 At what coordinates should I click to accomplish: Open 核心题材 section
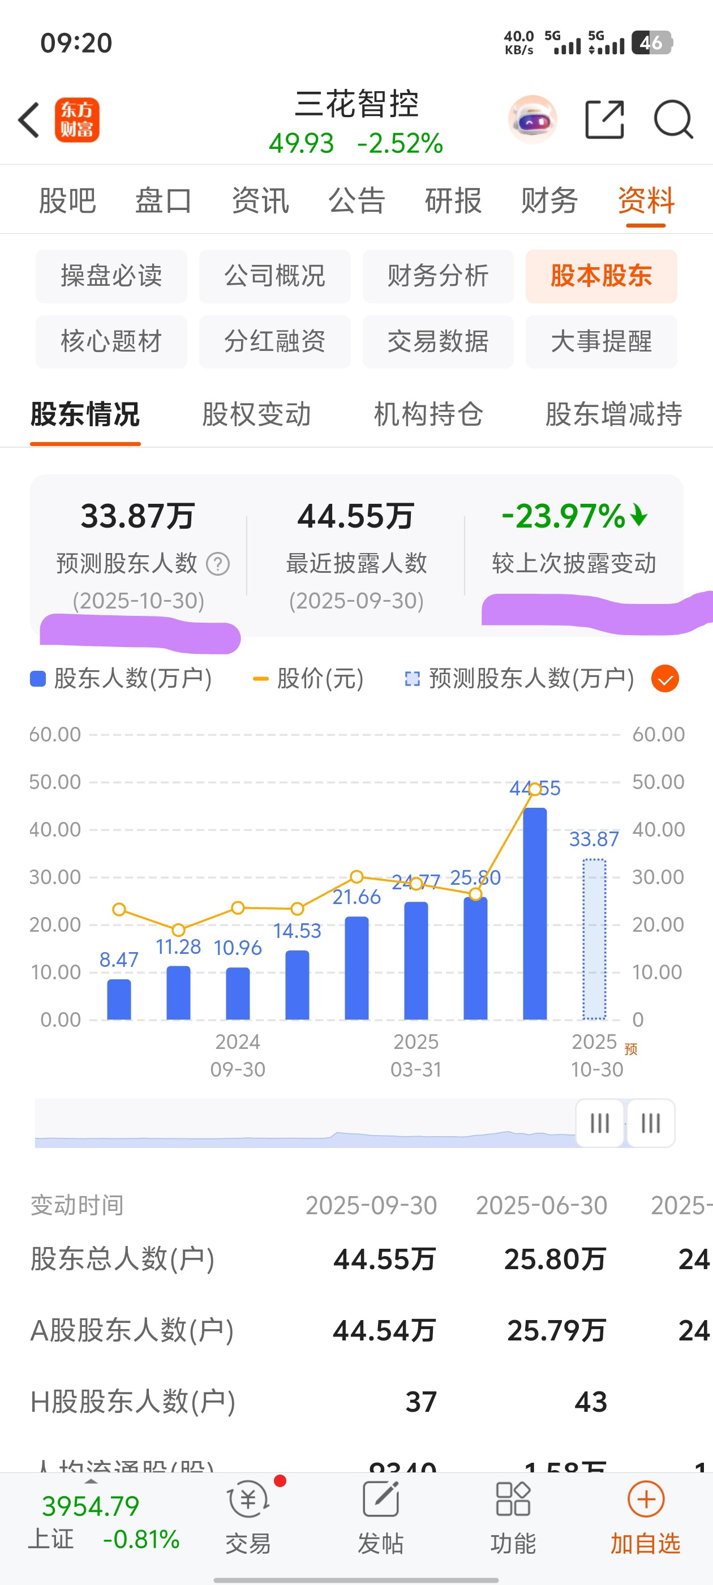coord(111,341)
